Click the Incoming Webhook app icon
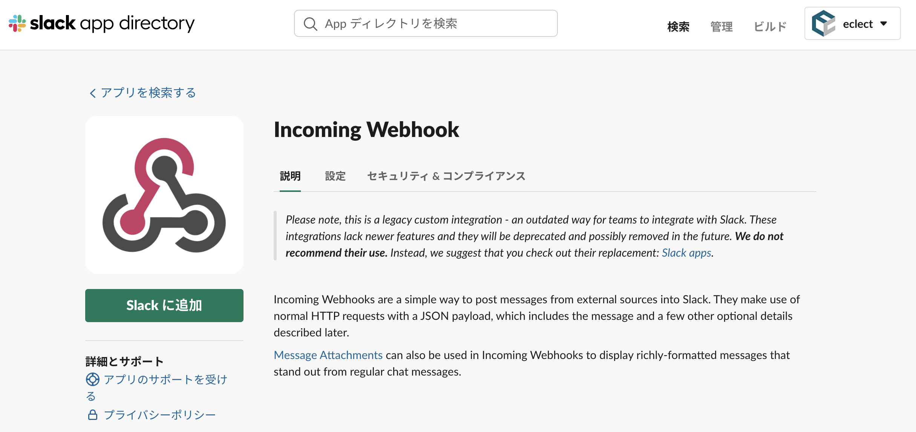 (164, 195)
